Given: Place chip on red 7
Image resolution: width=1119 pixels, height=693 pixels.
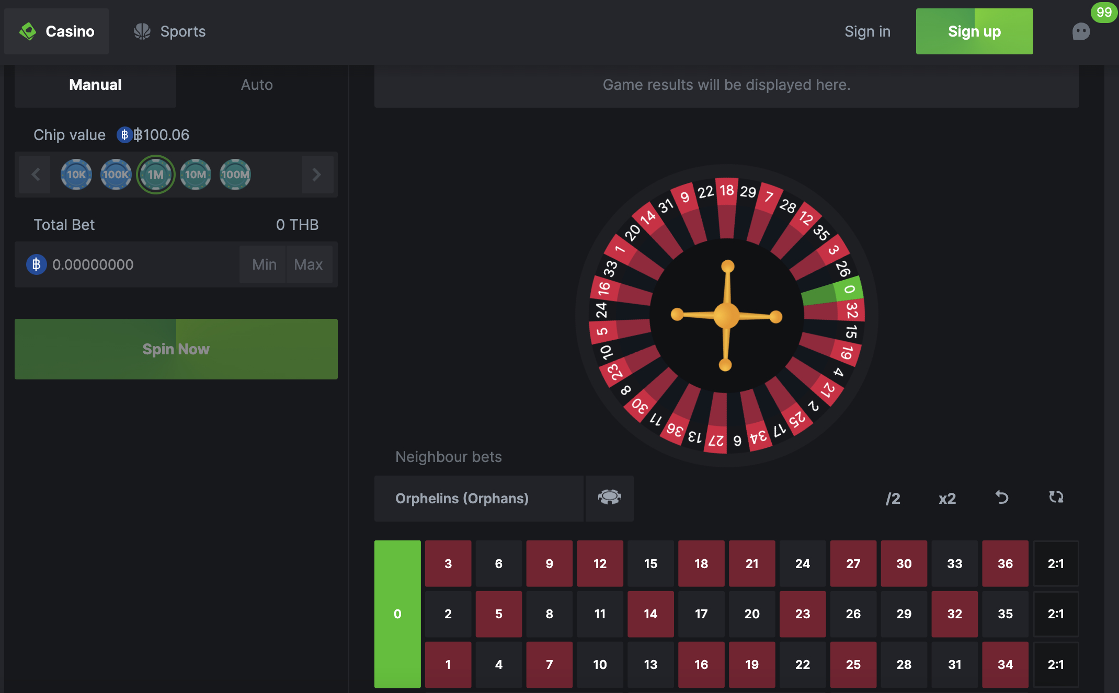Looking at the screenshot, I should [x=550, y=665].
